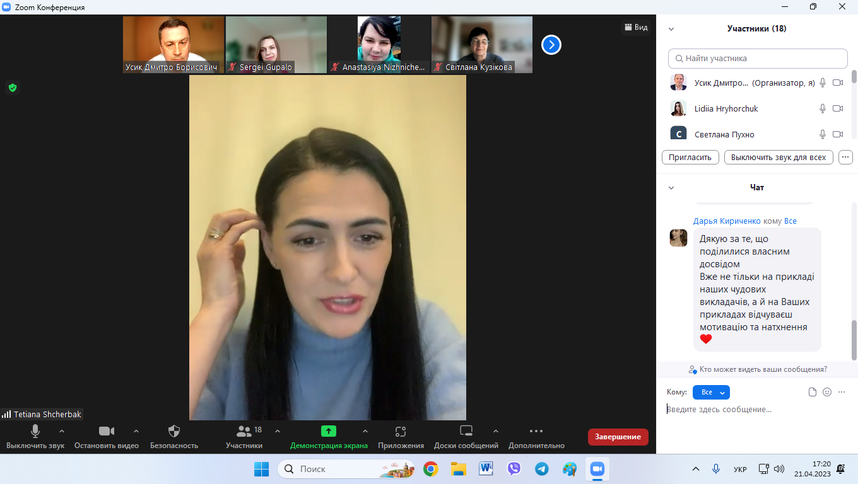Mute microphone with Выключить звук button

point(35,437)
